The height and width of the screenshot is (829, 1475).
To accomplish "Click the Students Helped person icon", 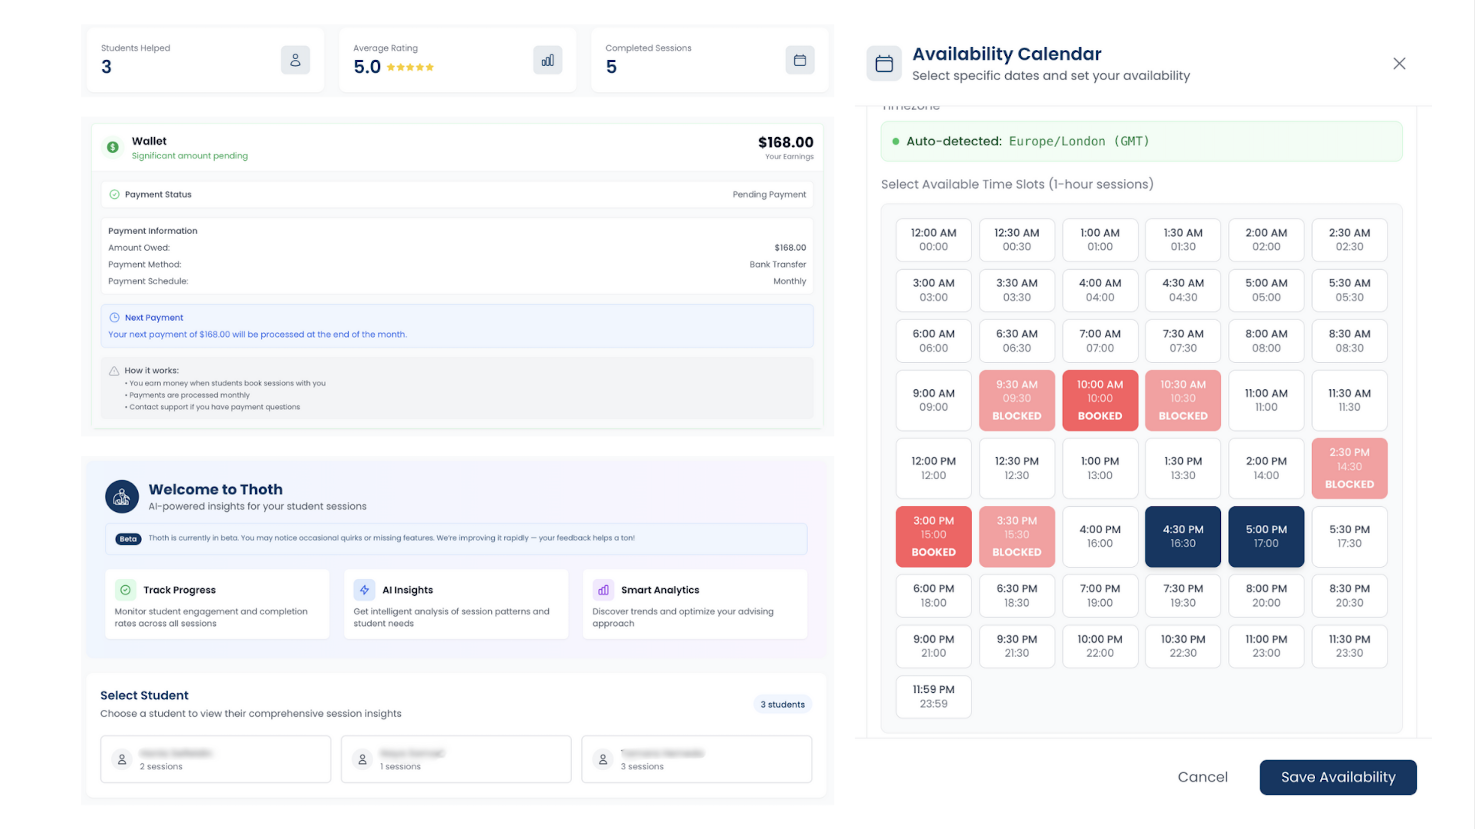I will [x=295, y=60].
